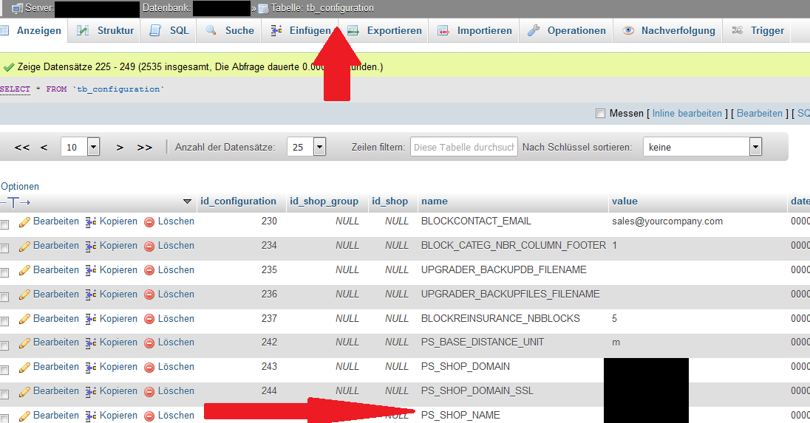Click pencil edit icon for BLOCKCONTACT_EMAIL row

coord(24,221)
